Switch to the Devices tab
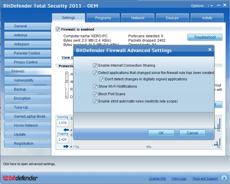230x184 pixels. click(x=172, y=18)
